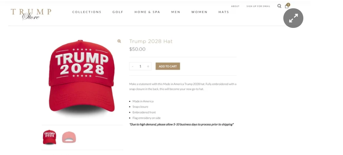Click the main red hat product image
Image resolution: width=343 pixels, height=155 pixels.
82,78
